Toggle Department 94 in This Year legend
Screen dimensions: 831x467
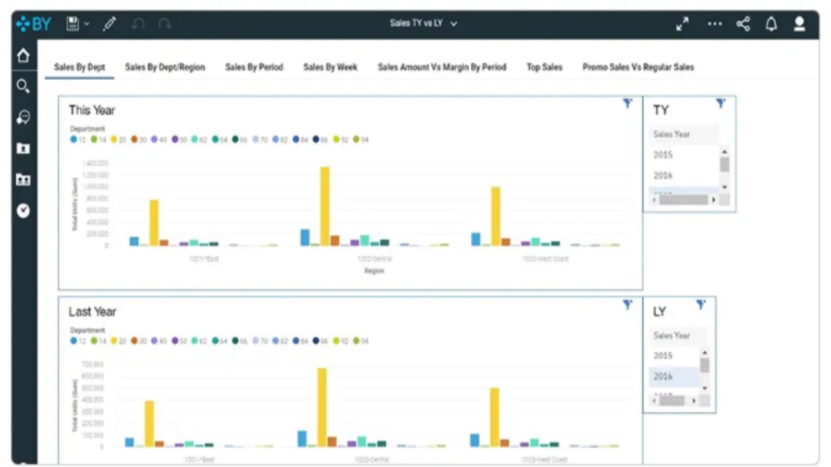pos(361,139)
